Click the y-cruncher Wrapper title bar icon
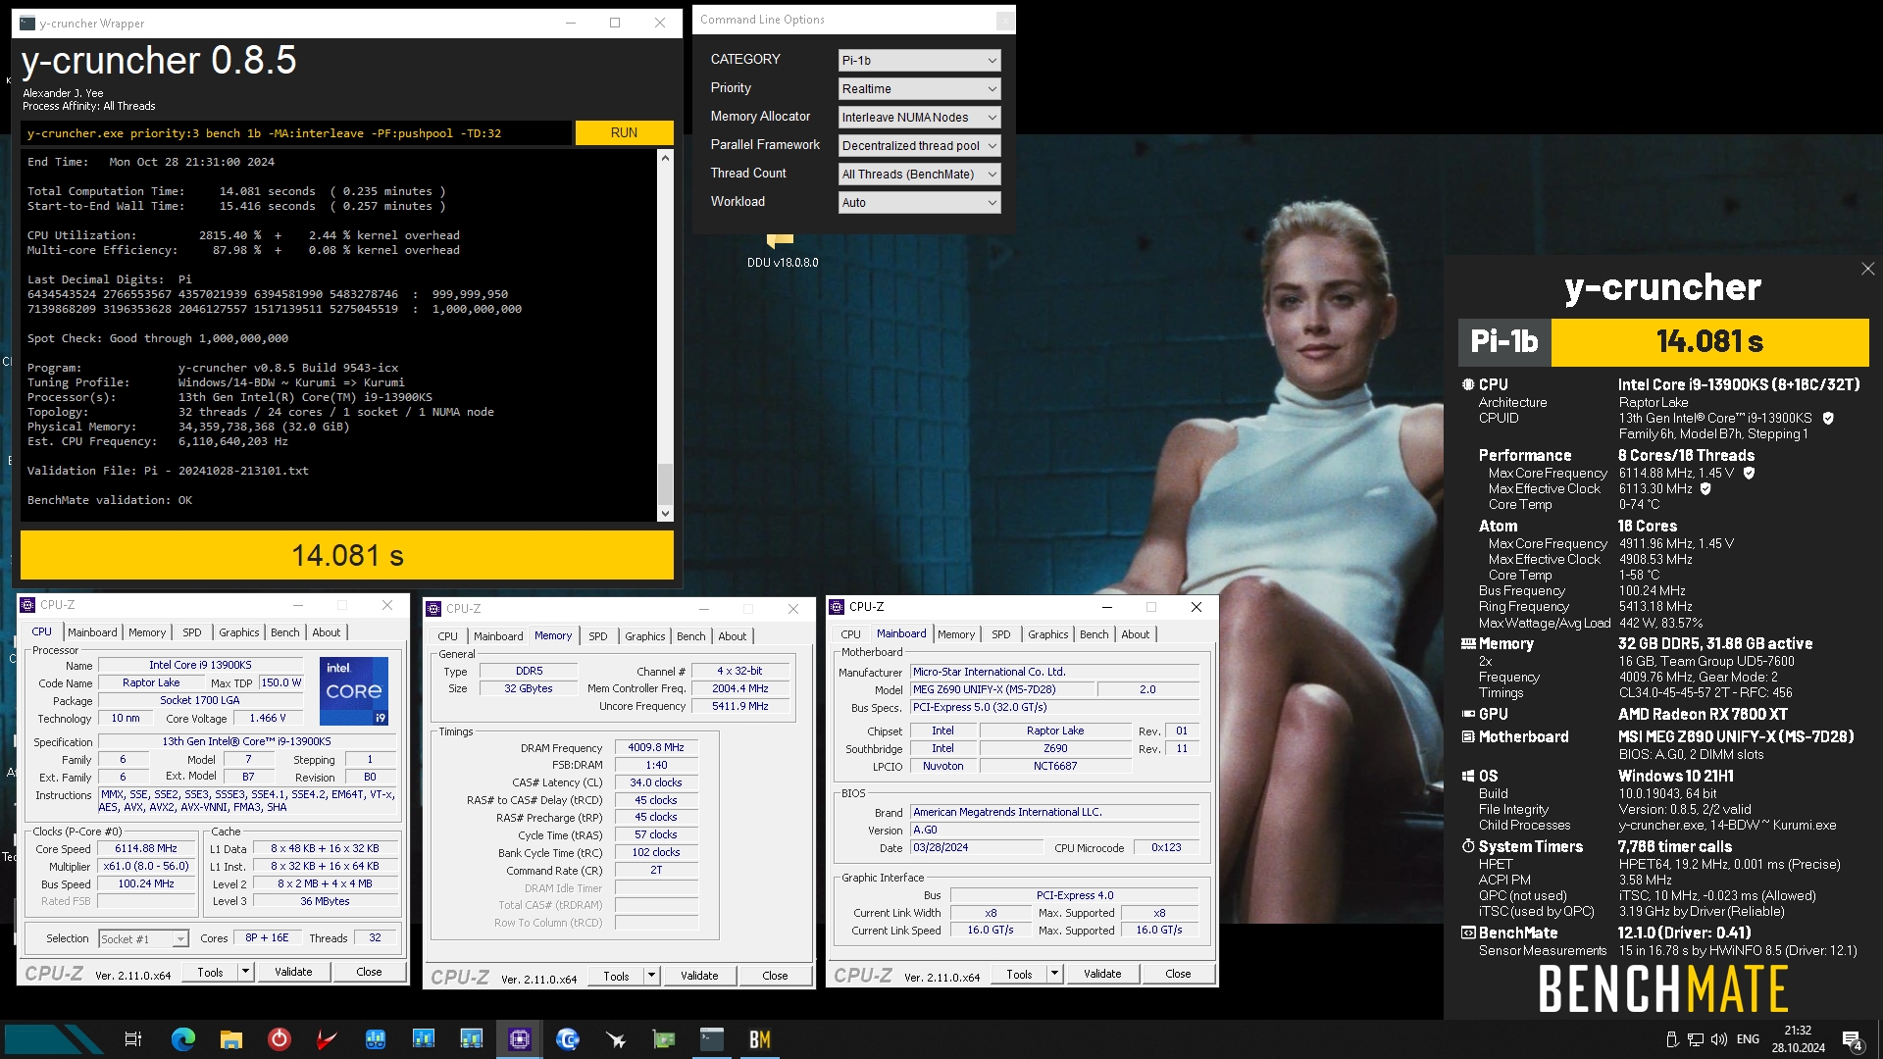The width and height of the screenshot is (1883, 1059). point(27,24)
